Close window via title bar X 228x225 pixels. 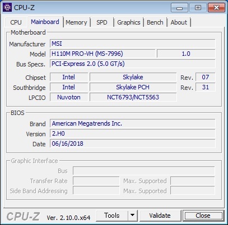coord(216,8)
